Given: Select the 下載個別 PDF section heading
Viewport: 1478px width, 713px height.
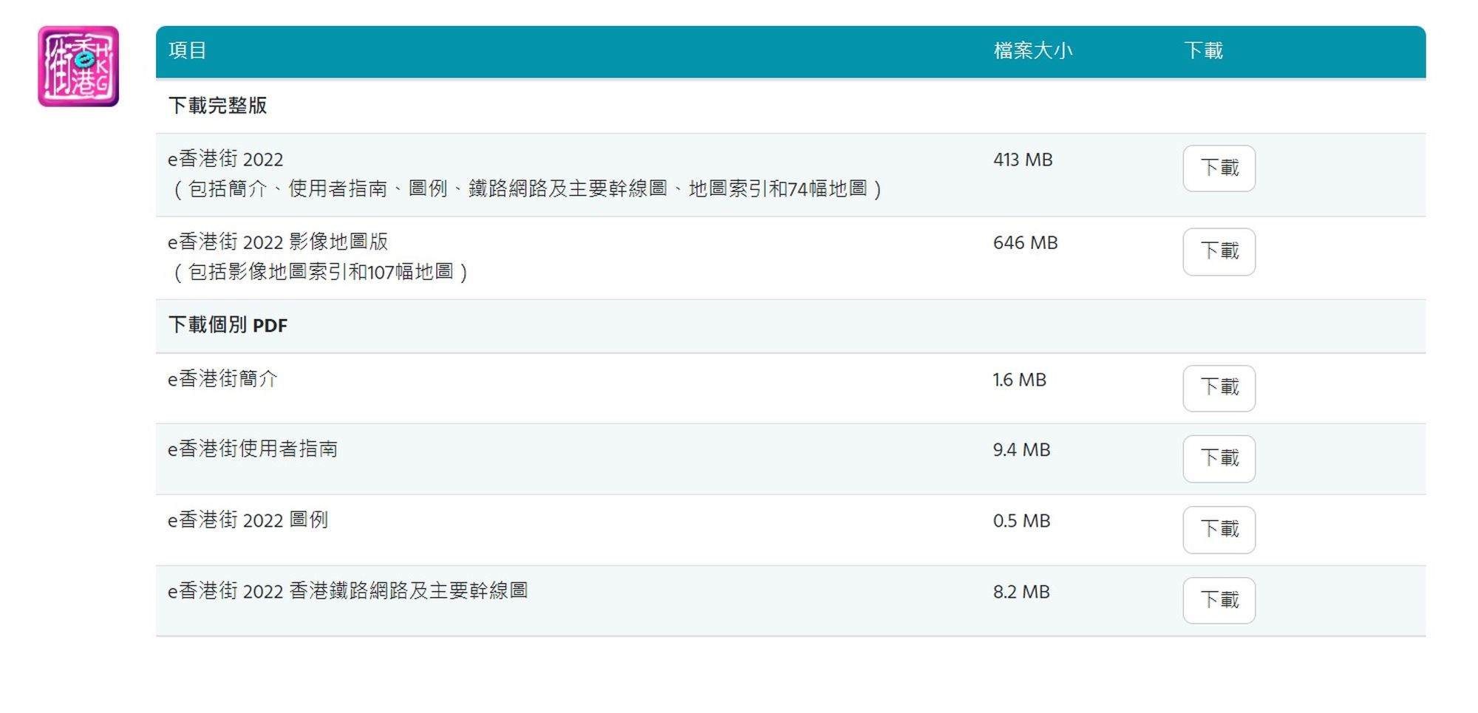Looking at the screenshot, I should (228, 325).
